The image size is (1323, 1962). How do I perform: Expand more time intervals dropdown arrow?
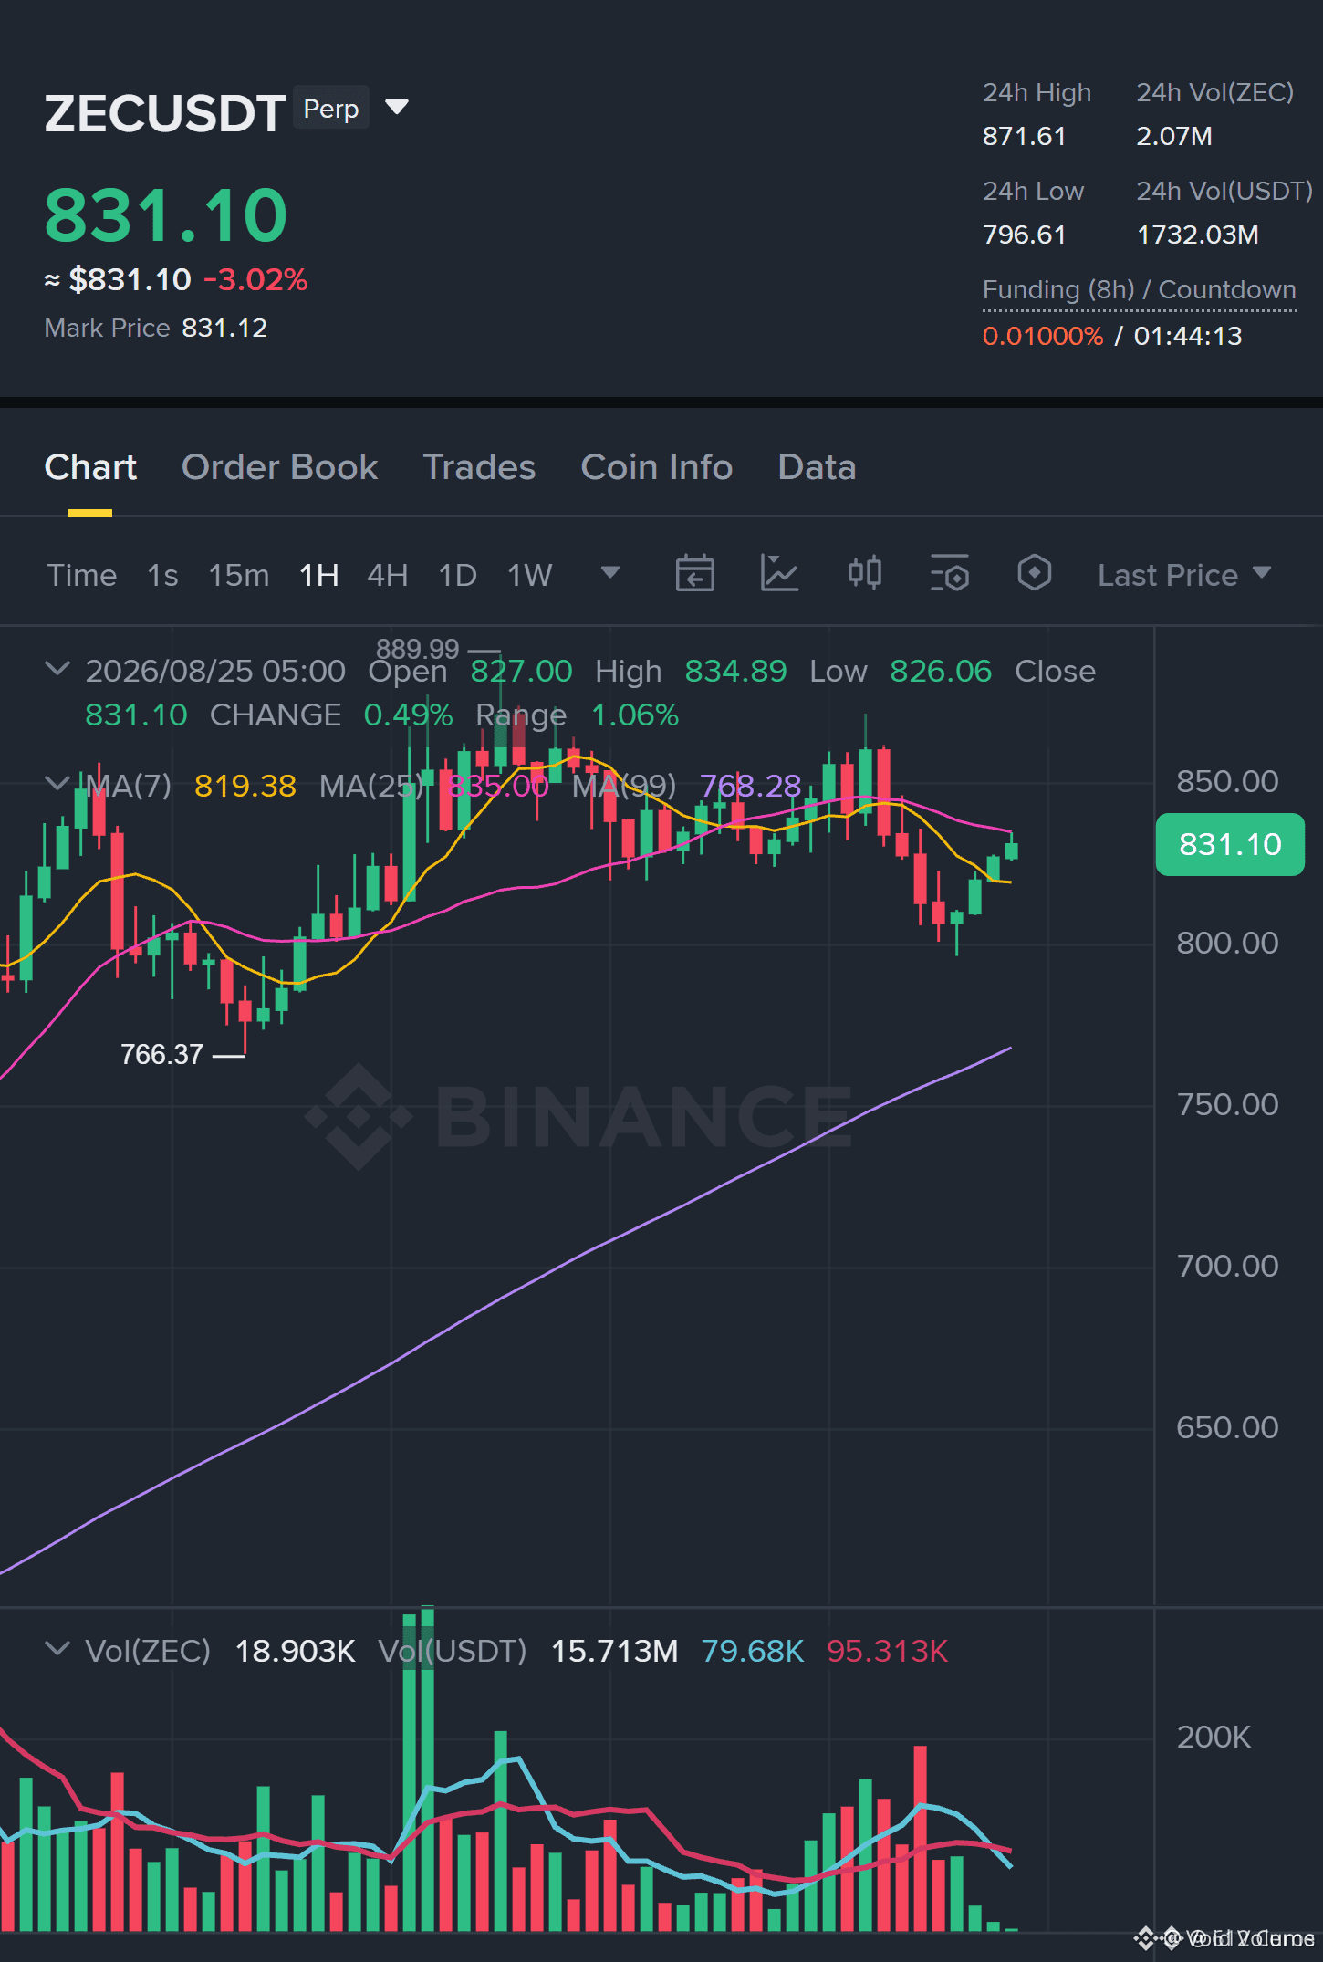(610, 572)
